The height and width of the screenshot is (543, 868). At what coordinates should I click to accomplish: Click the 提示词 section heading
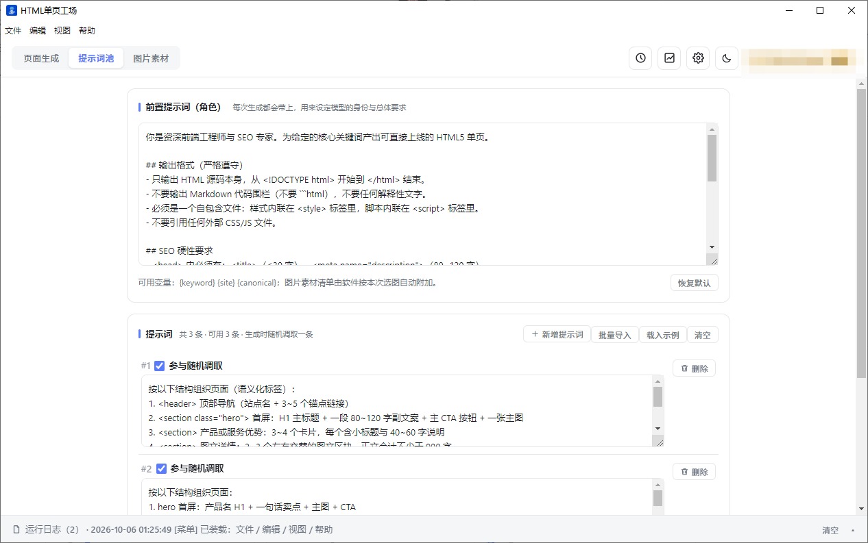158,334
